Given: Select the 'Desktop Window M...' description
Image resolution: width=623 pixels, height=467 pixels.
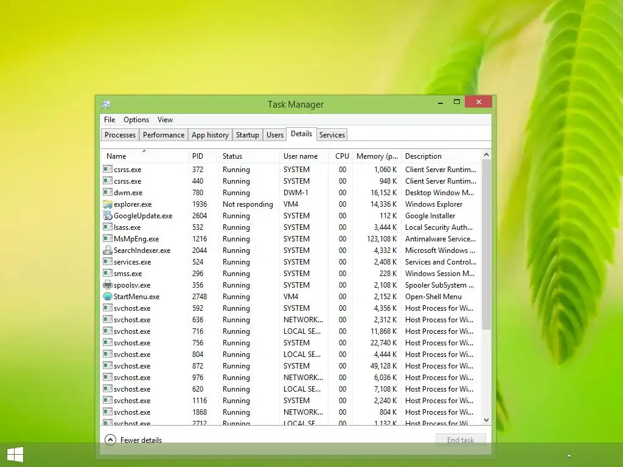Looking at the screenshot, I should [x=439, y=193].
